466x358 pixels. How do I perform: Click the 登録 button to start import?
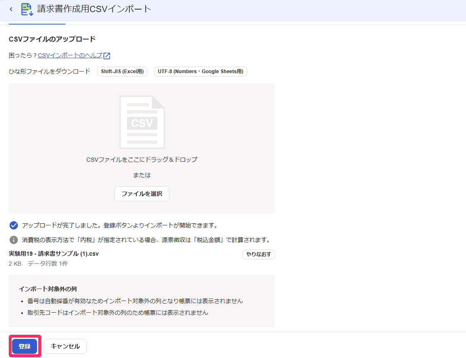point(25,346)
